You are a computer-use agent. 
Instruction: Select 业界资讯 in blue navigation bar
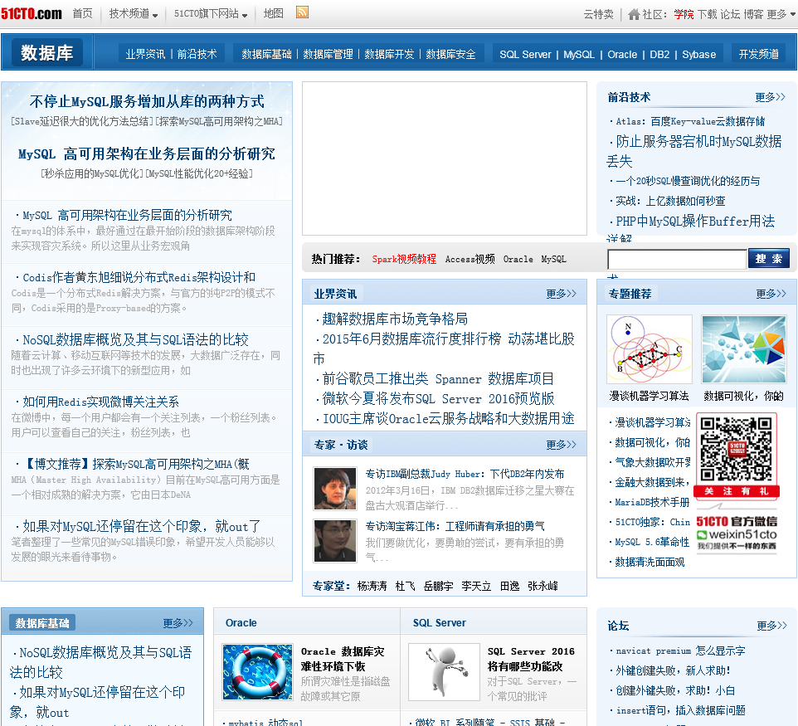[145, 54]
